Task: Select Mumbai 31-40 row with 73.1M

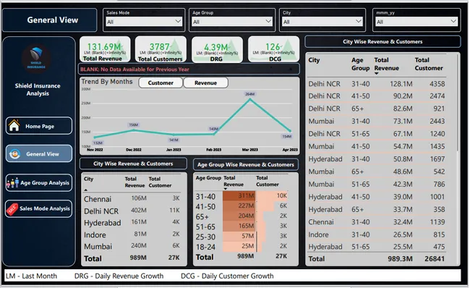Action: click(377, 121)
